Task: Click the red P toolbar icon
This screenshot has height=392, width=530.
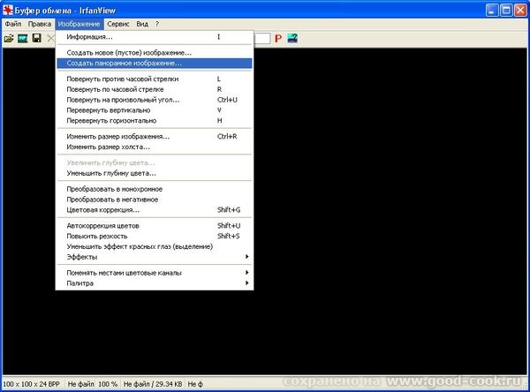Action: tap(277, 39)
